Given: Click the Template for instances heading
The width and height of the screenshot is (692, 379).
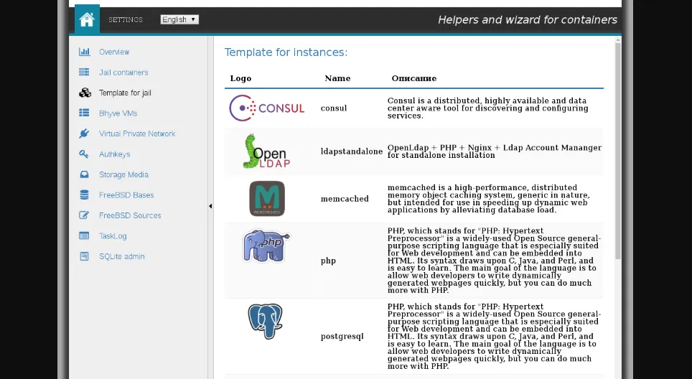Looking at the screenshot, I should (286, 52).
